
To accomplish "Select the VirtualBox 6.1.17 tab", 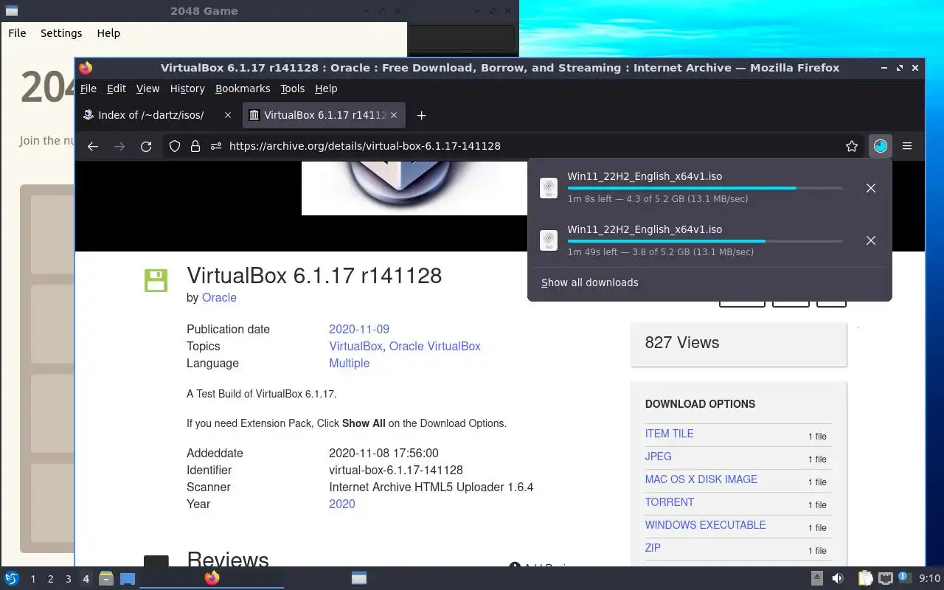I will click(x=324, y=115).
